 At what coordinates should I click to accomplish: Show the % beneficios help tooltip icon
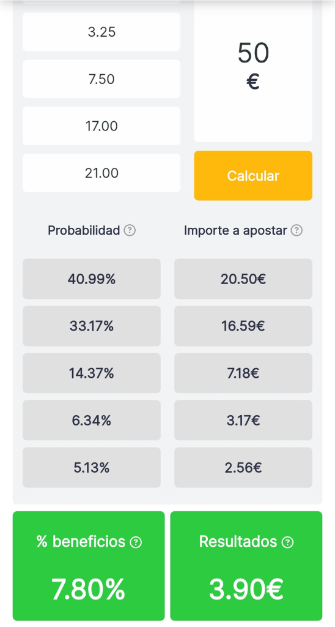pyautogui.click(x=136, y=543)
